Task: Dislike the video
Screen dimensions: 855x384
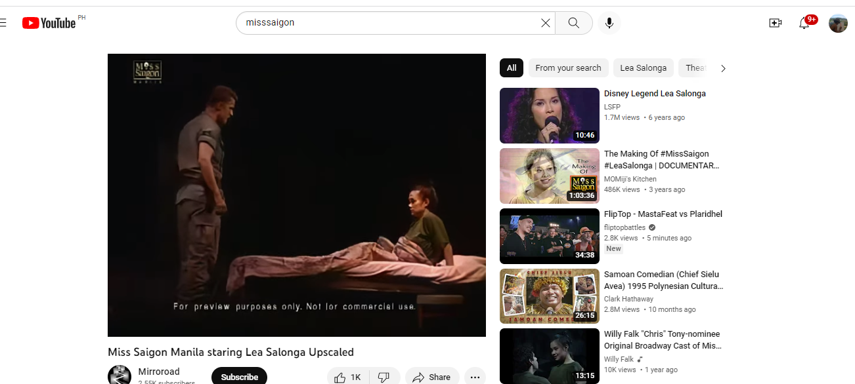Action: [x=384, y=377]
